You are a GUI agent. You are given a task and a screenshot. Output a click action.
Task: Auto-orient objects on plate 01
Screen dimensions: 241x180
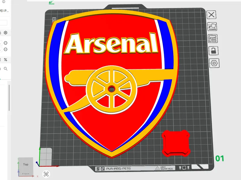(x=212, y=27)
